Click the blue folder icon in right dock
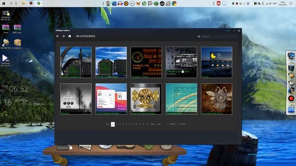The image size is (296, 166). pos(291,110)
